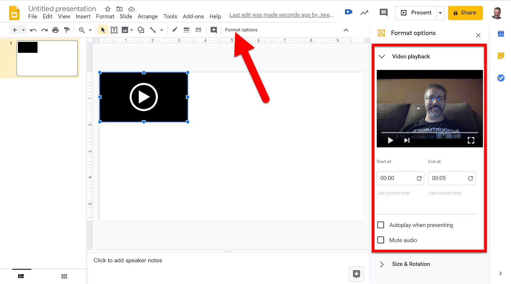Select the line tool
Image resolution: width=511 pixels, height=284 pixels.
[x=153, y=30]
